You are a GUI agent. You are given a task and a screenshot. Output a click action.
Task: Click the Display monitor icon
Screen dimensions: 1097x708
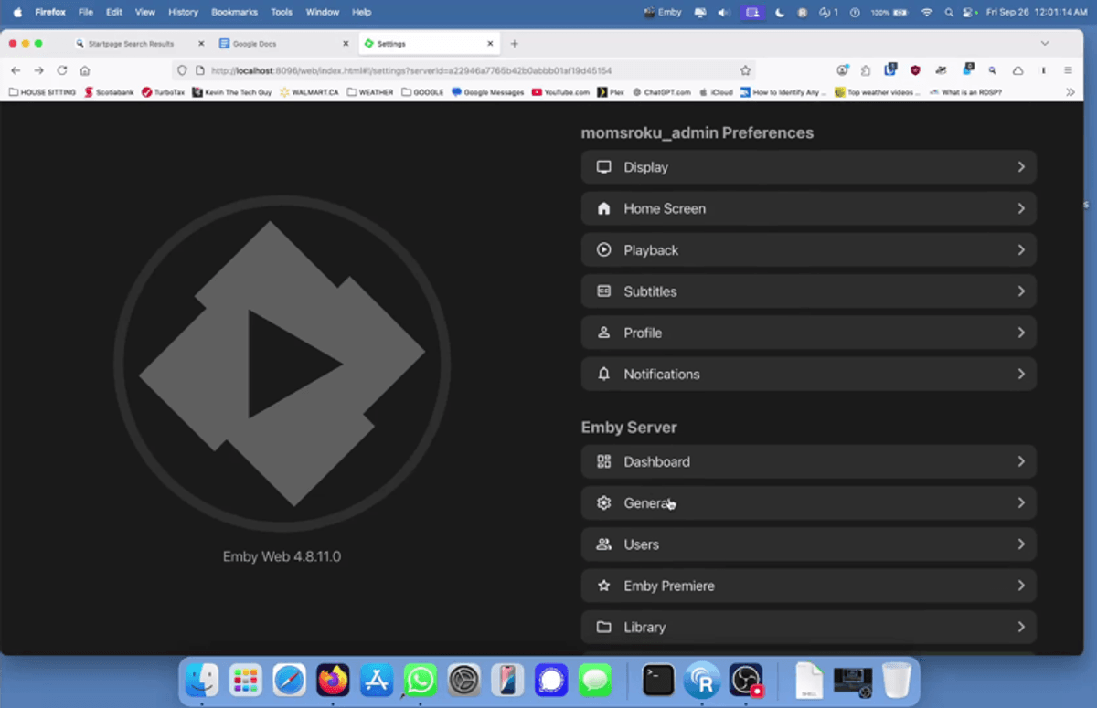point(603,167)
